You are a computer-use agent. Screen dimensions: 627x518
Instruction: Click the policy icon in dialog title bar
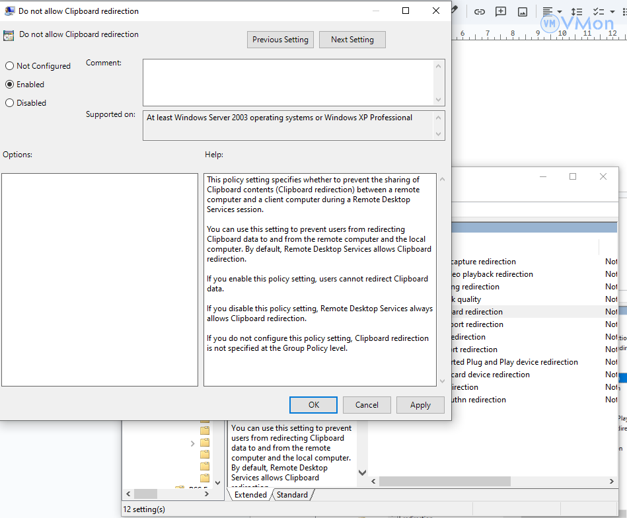click(9, 11)
